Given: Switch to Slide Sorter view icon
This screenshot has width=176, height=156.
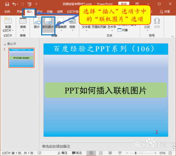Looking at the screenshot, I should click(101, 153).
